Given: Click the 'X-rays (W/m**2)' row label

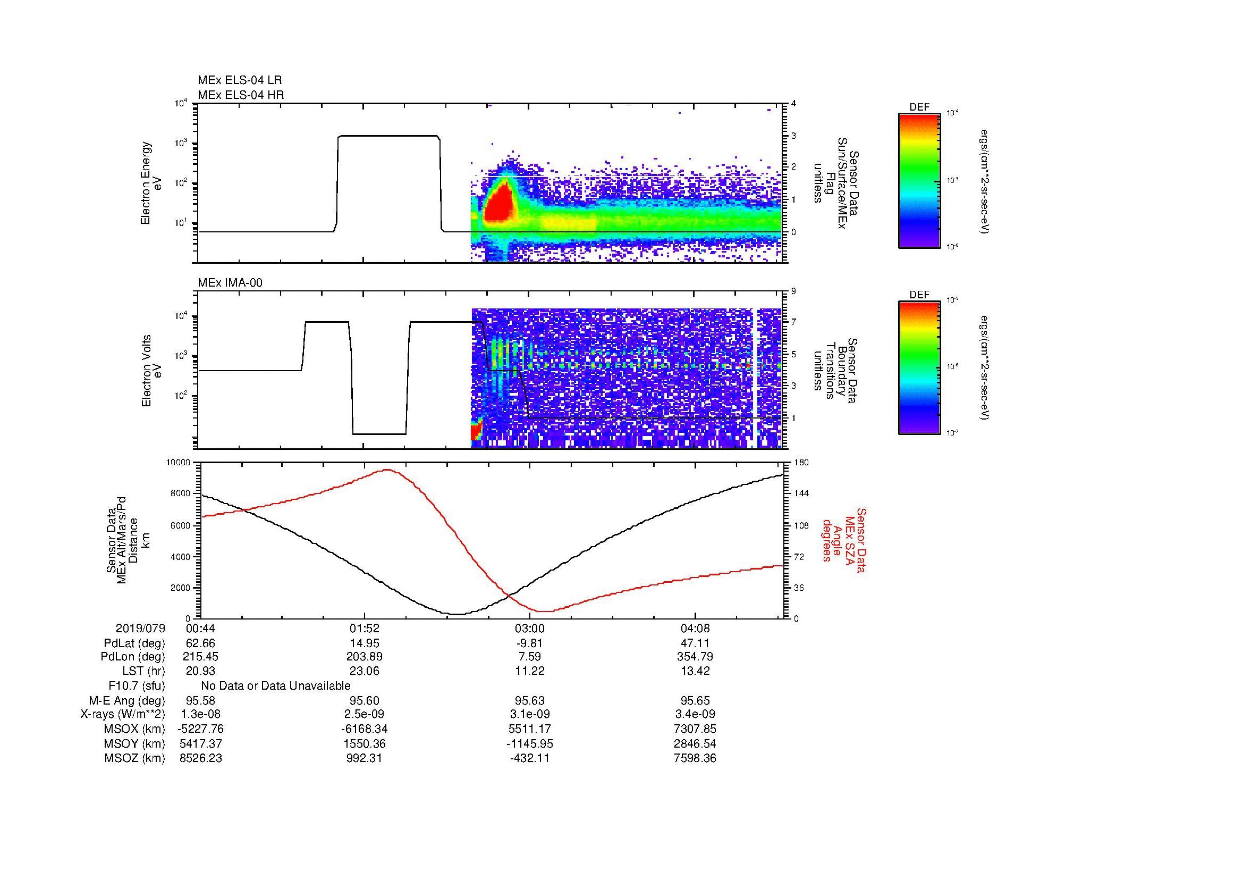Looking at the screenshot, I should (x=122, y=714).
